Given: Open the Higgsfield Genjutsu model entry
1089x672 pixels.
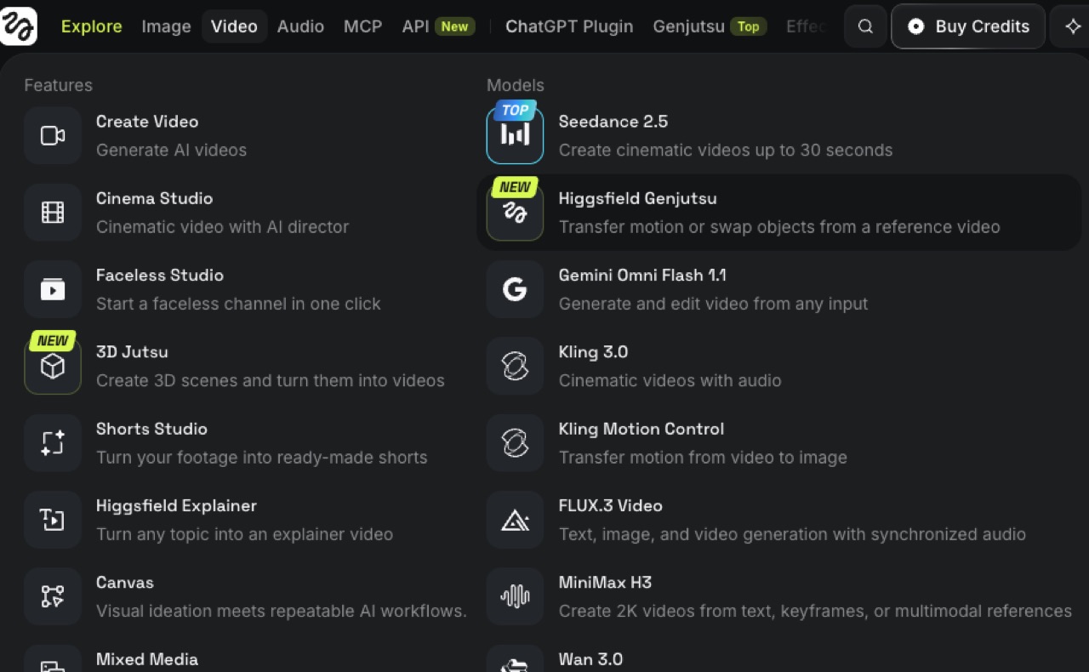Looking at the screenshot, I should [x=779, y=213].
